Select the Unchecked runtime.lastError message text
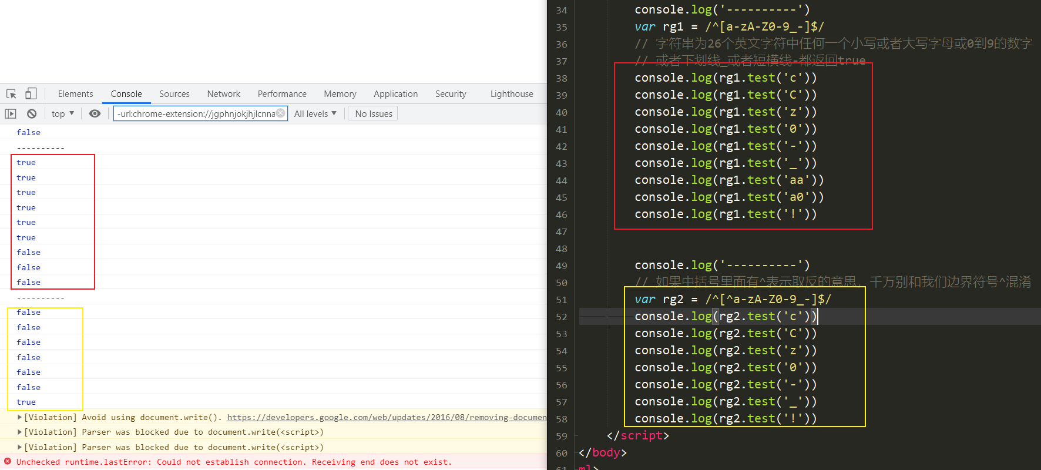 (234, 462)
